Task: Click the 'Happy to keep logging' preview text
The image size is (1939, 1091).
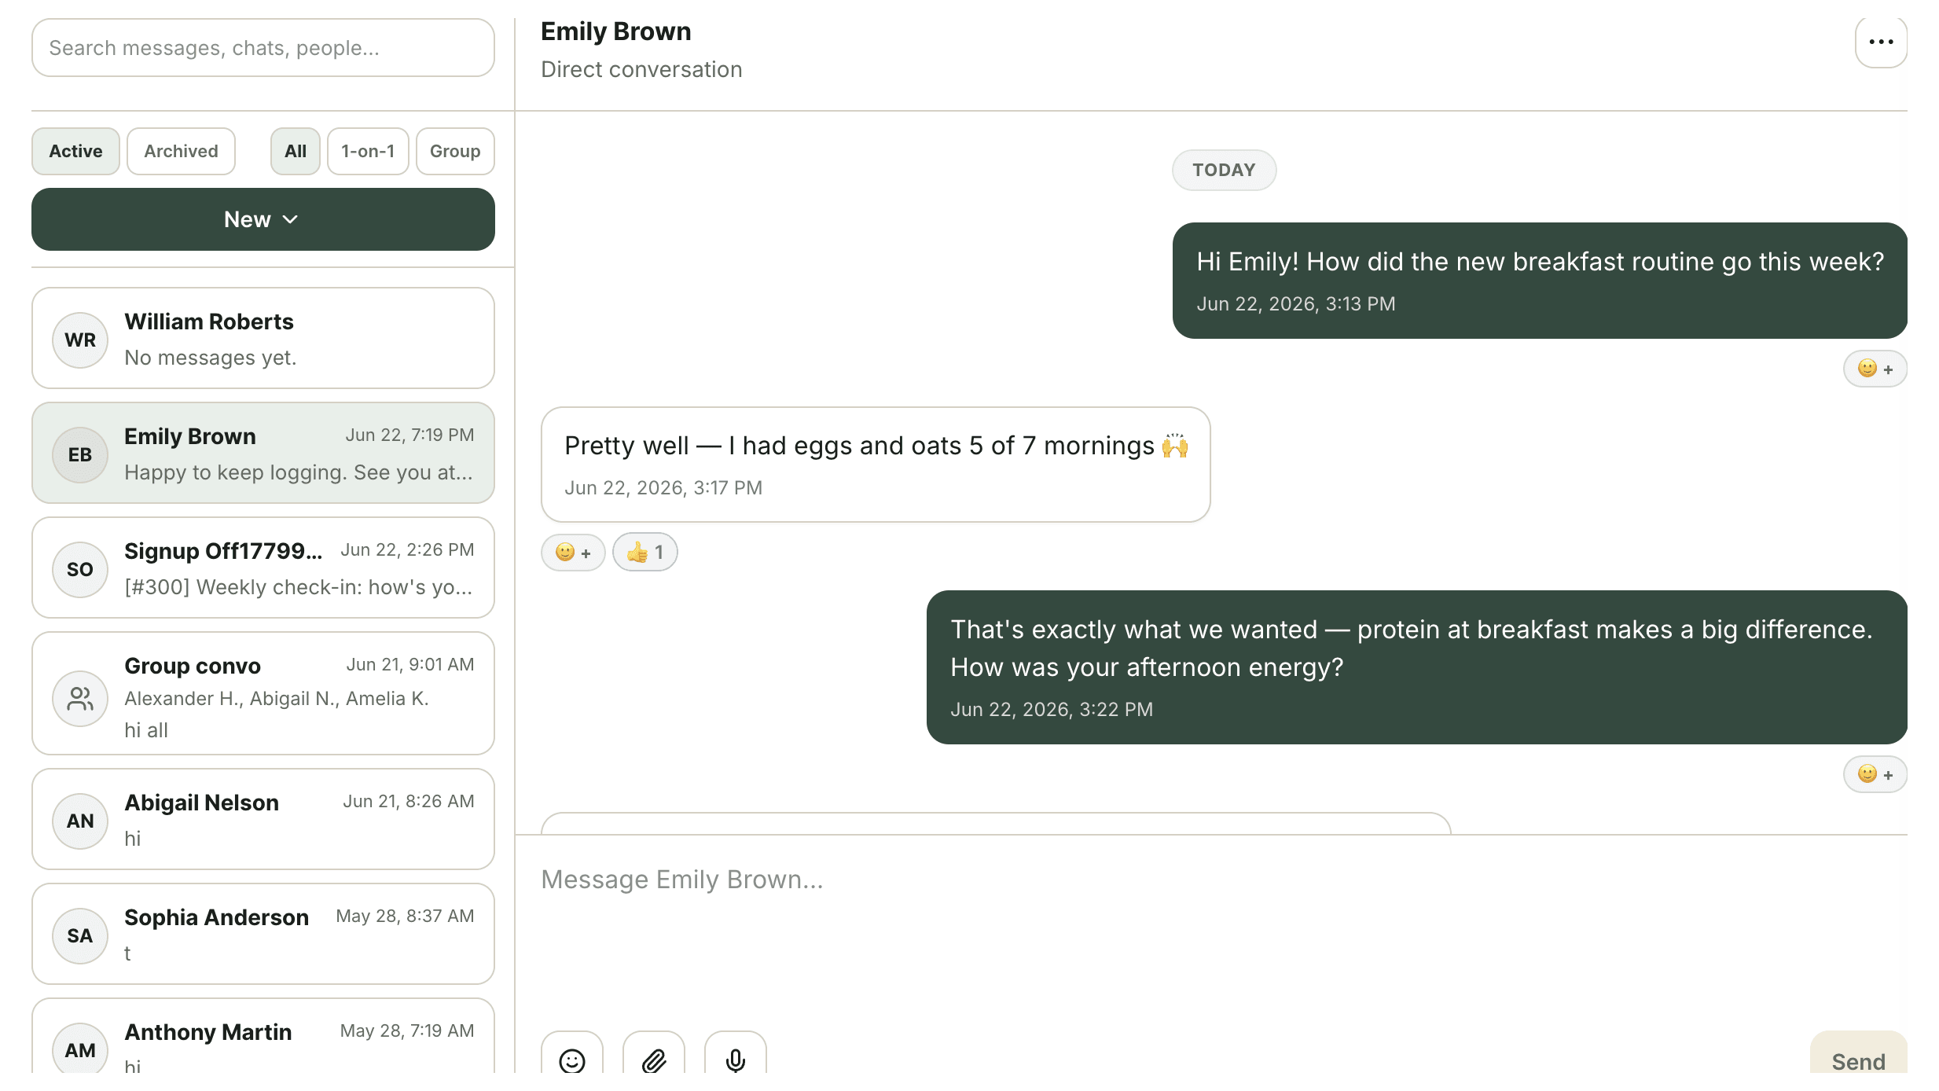Action: 298,472
